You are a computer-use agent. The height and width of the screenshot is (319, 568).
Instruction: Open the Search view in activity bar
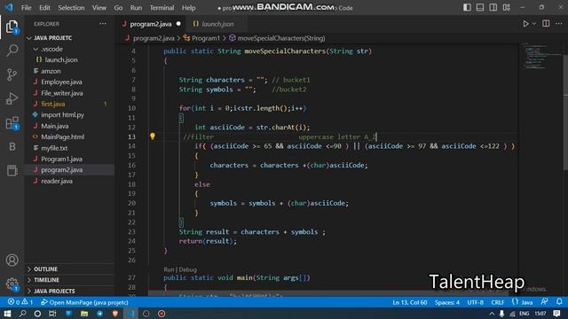[x=12, y=51]
